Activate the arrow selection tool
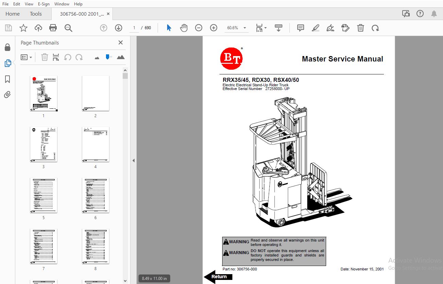Image resolution: width=443 pixels, height=284 pixels. pyautogui.click(x=169, y=28)
